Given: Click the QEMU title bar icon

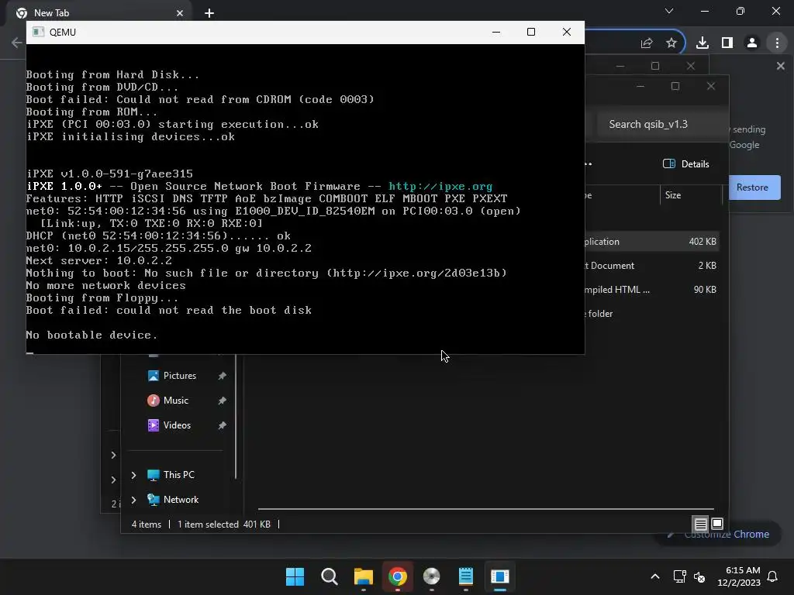Looking at the screenshot, I should click(x=38, y=33).
